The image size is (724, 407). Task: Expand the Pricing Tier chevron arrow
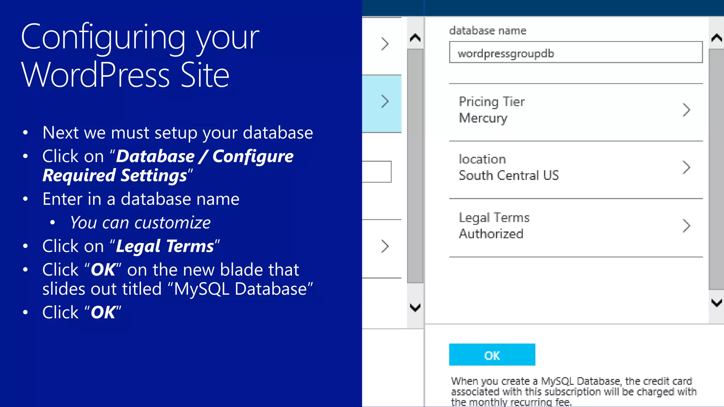coord(686,110)
